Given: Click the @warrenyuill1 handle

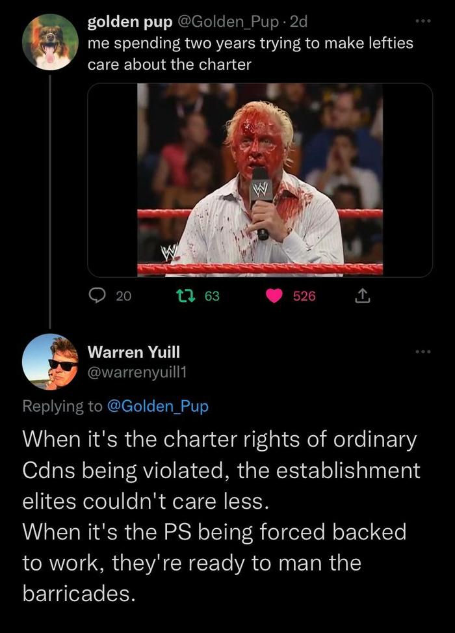Looking at the screenshot, I should (x=137, y=373).
